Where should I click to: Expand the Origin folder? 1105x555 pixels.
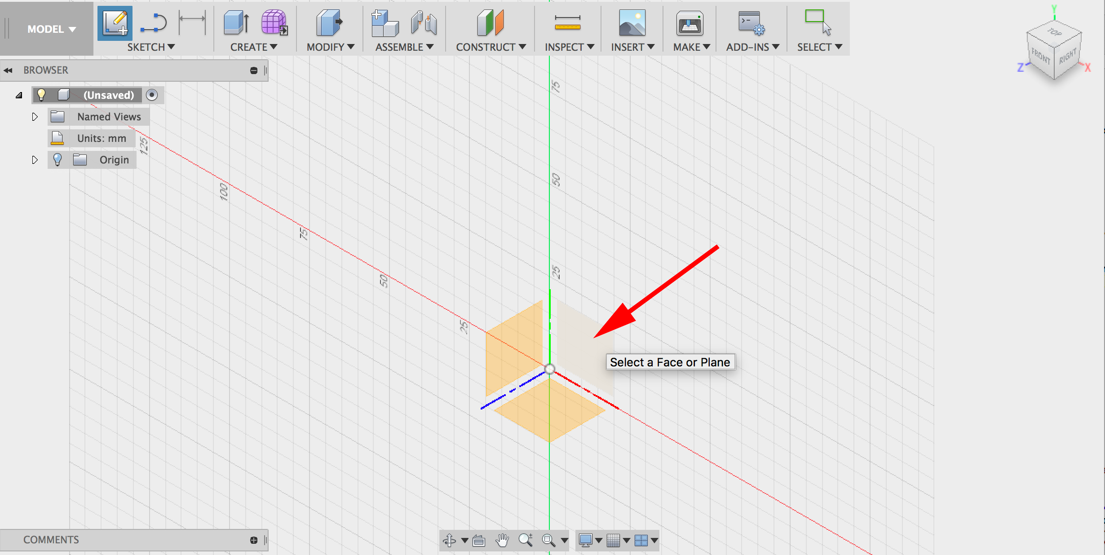pos(35,160)
